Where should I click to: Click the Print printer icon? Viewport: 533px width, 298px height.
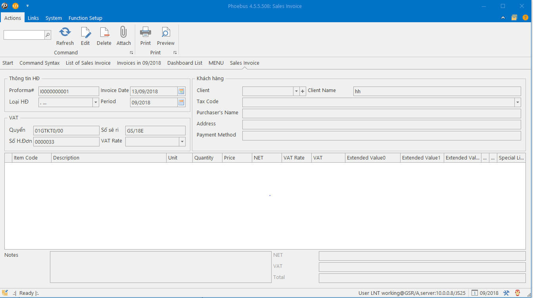click(146, 32)
